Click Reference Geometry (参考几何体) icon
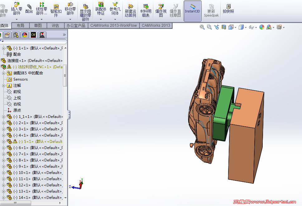Image resolution: width=302 pixels, height=206 pixels. click(x=115, y=8)
